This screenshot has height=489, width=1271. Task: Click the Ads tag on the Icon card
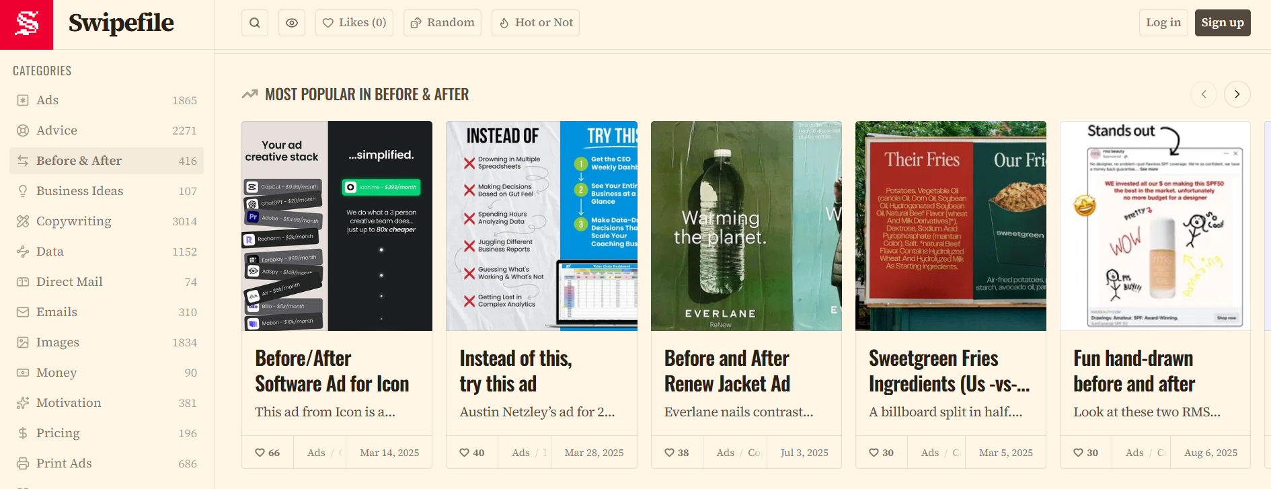pyautogui.click(x=316, y=453)
